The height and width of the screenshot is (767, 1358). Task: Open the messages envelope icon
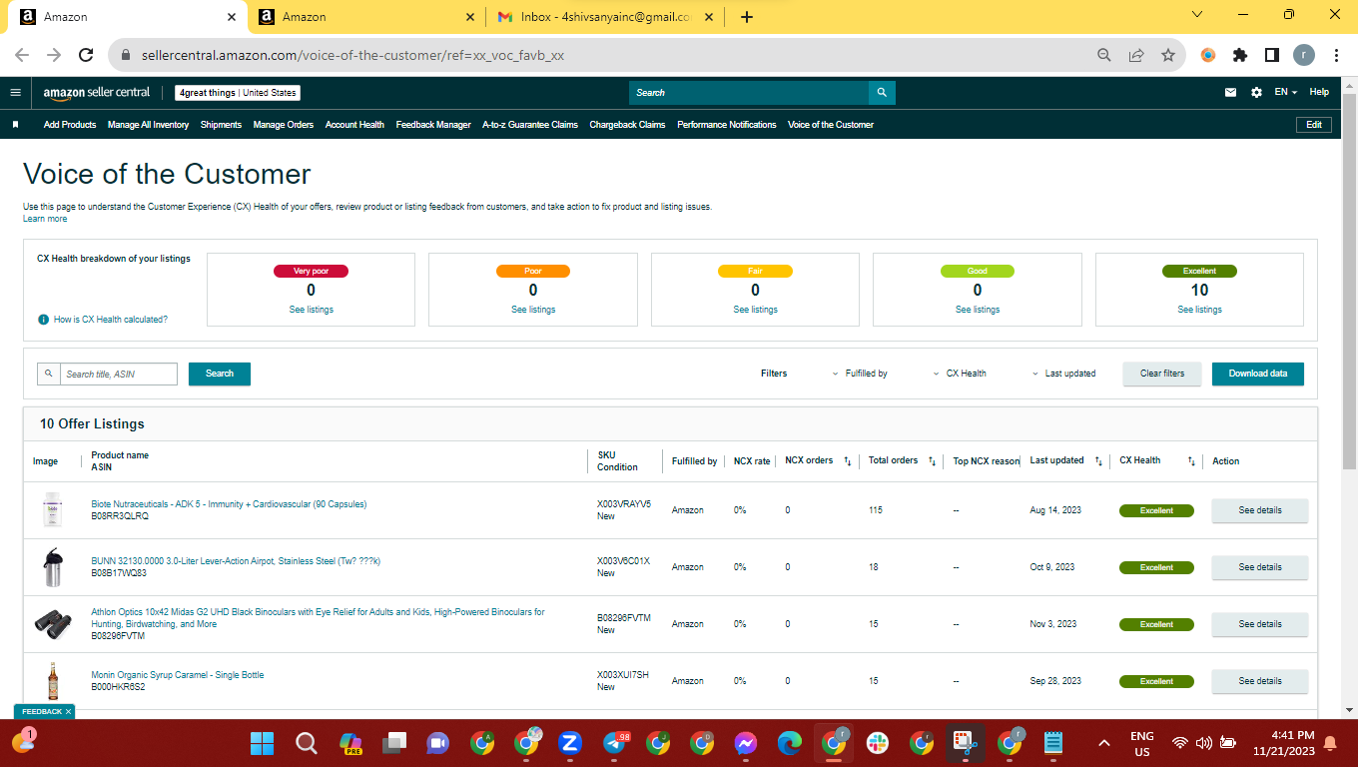point(1231,92)
